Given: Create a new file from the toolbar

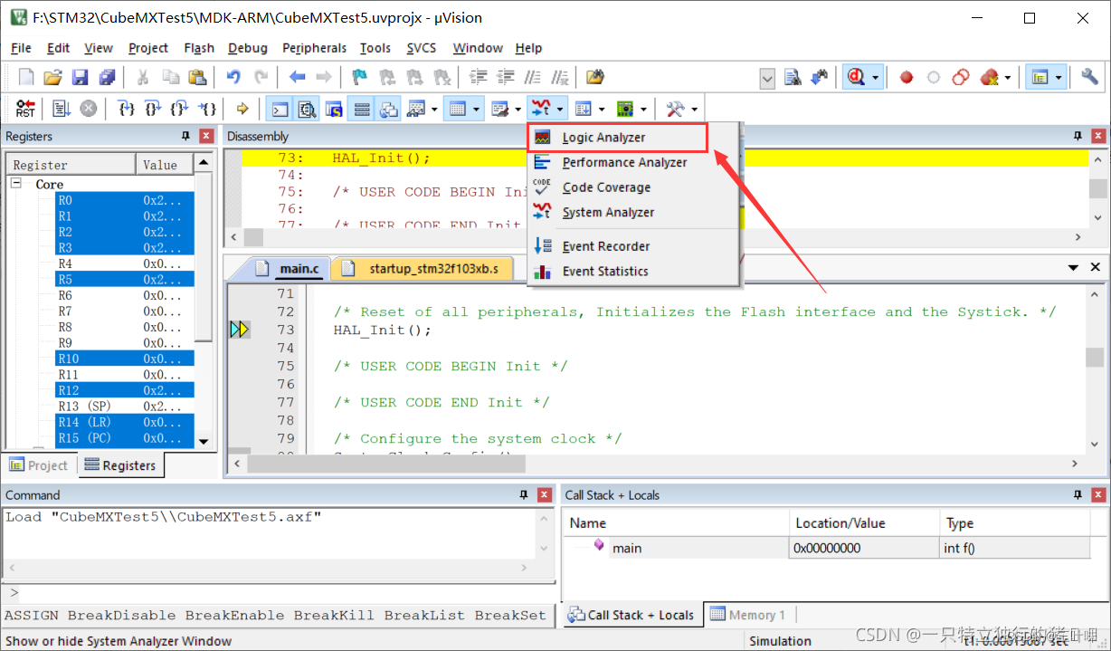Looking at the screenshot, I should tap(26, 77).
